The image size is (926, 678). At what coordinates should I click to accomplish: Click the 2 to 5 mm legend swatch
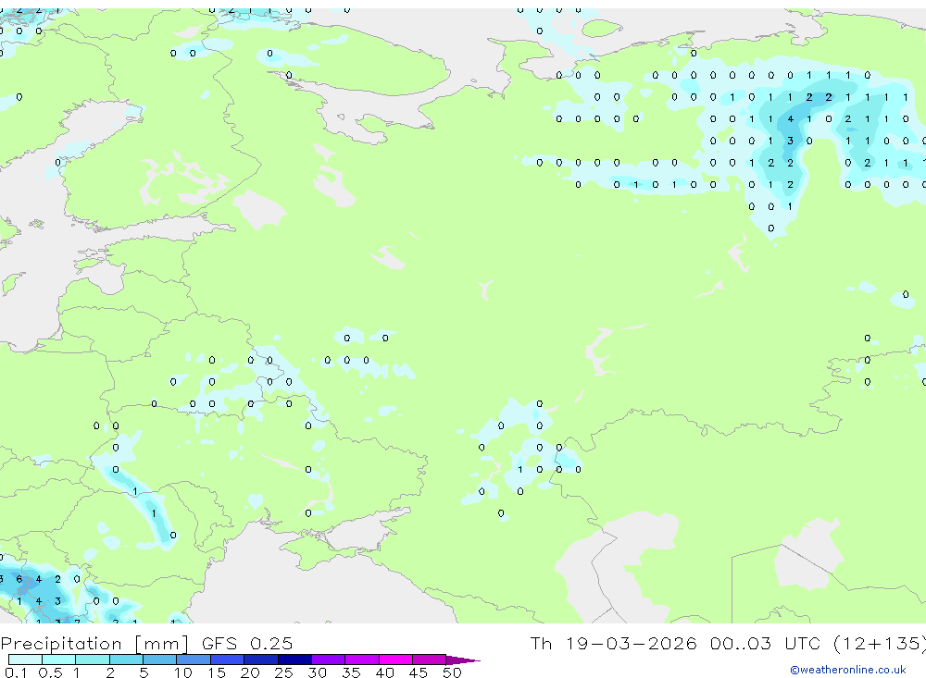[x=126, y=660]
